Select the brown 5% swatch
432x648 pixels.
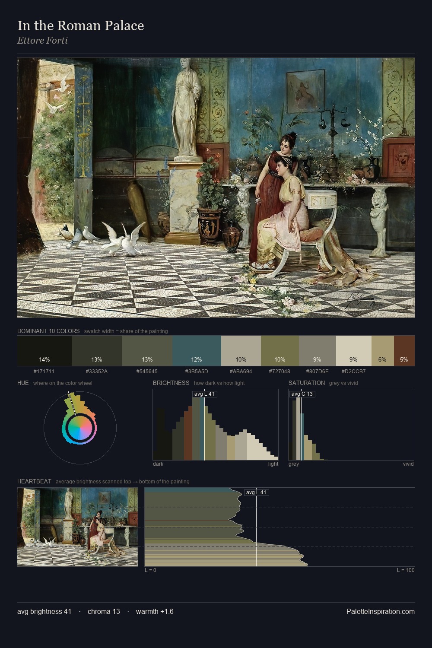pos(404,351)
